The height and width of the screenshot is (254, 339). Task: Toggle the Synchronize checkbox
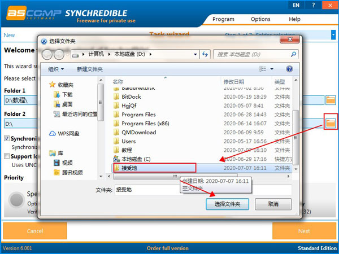tap(7, 138)
